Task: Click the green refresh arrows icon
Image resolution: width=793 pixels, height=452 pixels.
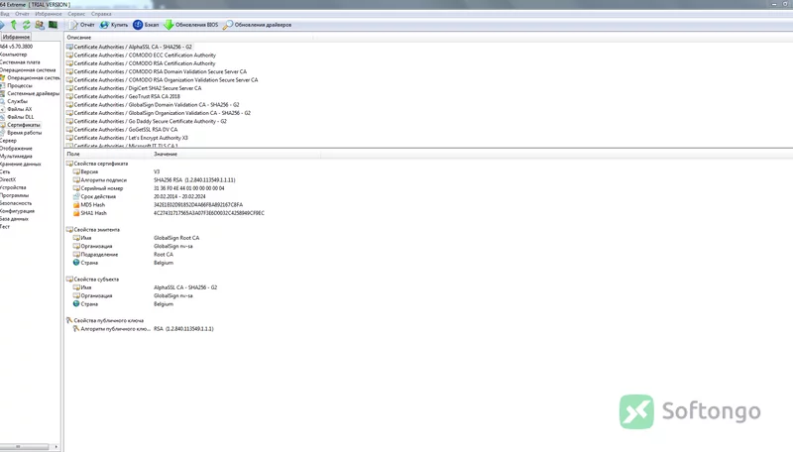Action: pyautogui.click(x=27, y=25)
